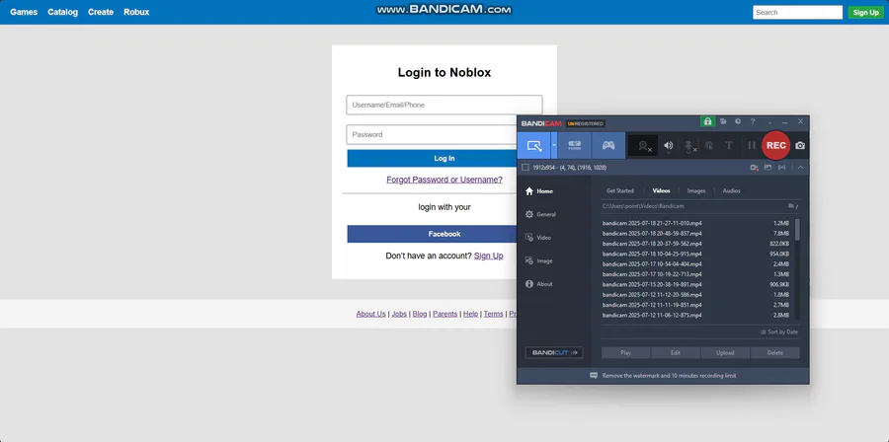Click the video camera icon with red dot

(x=754, y=168)
